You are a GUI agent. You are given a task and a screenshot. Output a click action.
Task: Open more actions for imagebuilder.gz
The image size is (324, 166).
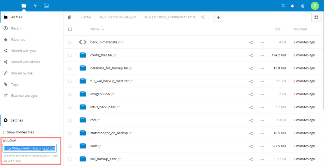(262, 94)
